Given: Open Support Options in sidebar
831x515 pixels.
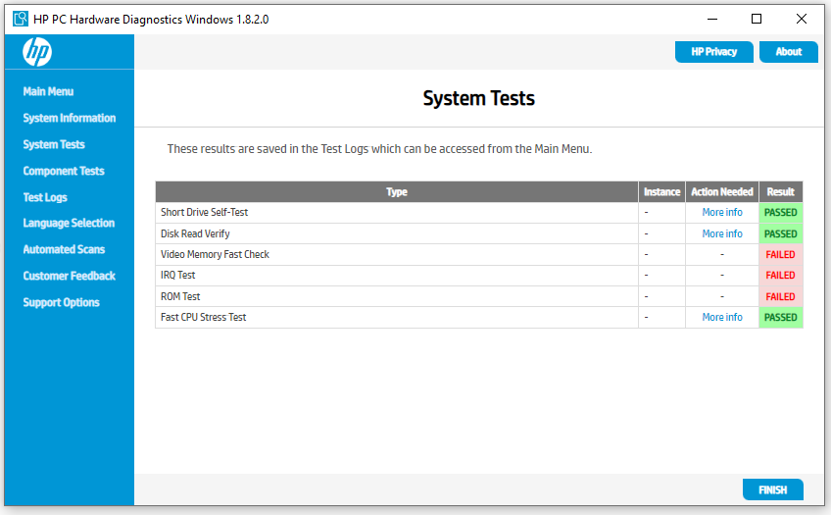Looking at the screenshot, I should coord(61,302).
